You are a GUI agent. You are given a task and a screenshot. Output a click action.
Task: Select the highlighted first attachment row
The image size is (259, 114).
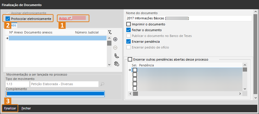coord(58,38)
